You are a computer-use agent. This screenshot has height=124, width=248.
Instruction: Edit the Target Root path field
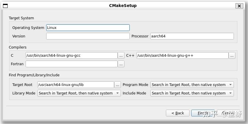[x=76, y=85]
